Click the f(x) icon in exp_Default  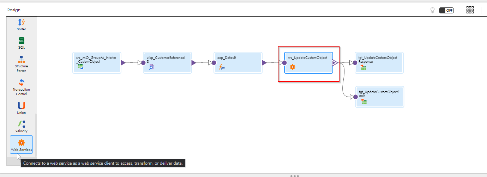coord(222,67)
